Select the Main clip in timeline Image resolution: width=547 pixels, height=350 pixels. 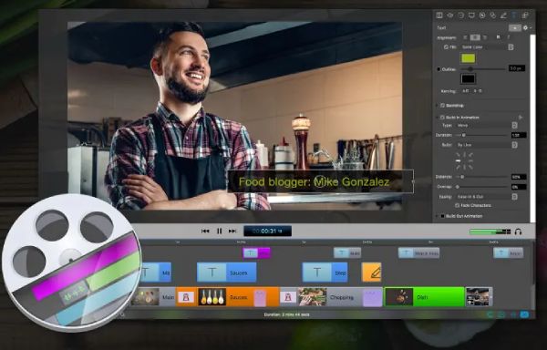(x=153, y=297)
